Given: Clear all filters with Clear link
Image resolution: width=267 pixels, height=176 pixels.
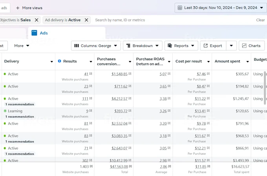Looking at the screenshot, I should (x=260, y=20).
